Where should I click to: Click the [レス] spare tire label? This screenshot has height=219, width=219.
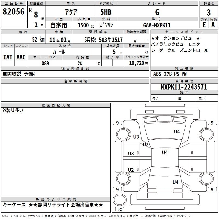[120, 209]
